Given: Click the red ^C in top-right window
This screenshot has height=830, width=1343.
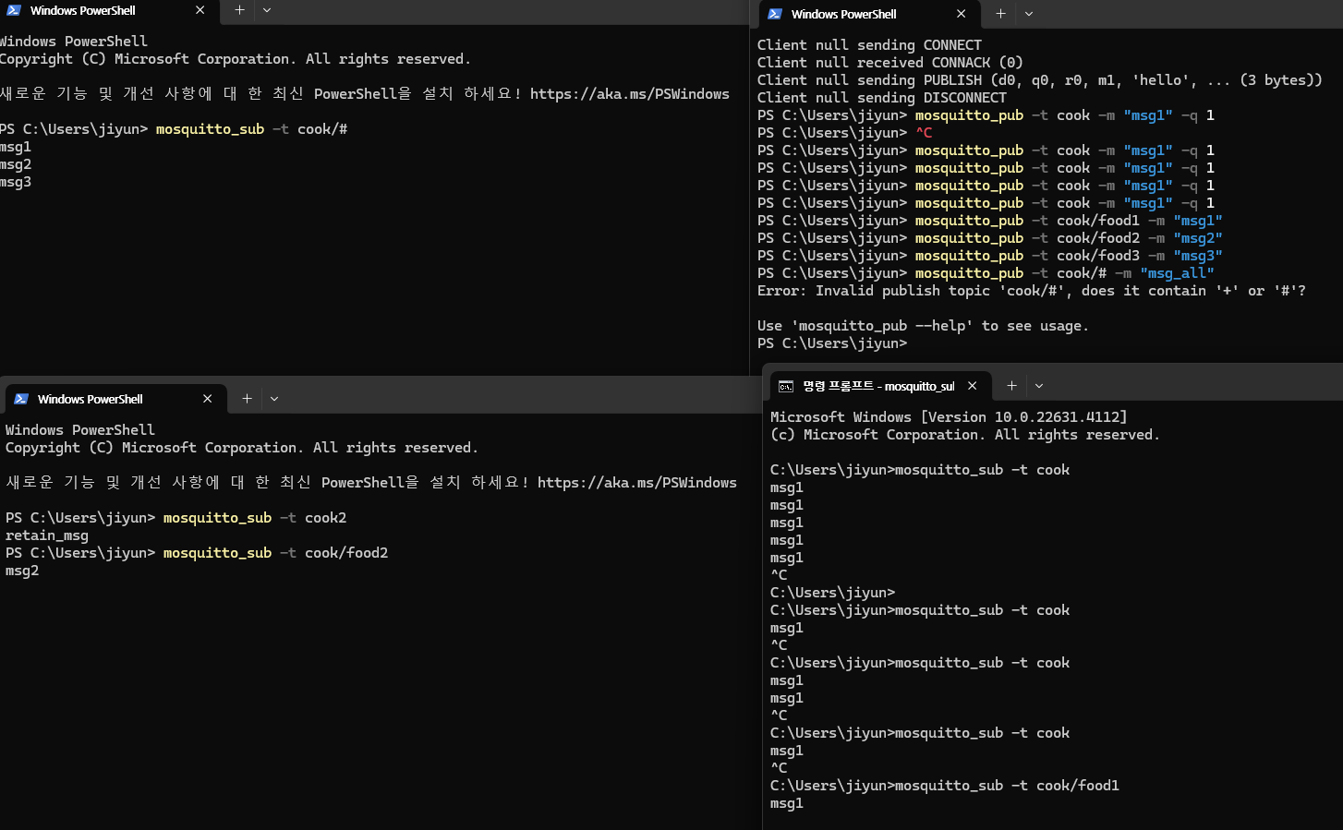Looking at the screenshot, I should tap(924, 133).
